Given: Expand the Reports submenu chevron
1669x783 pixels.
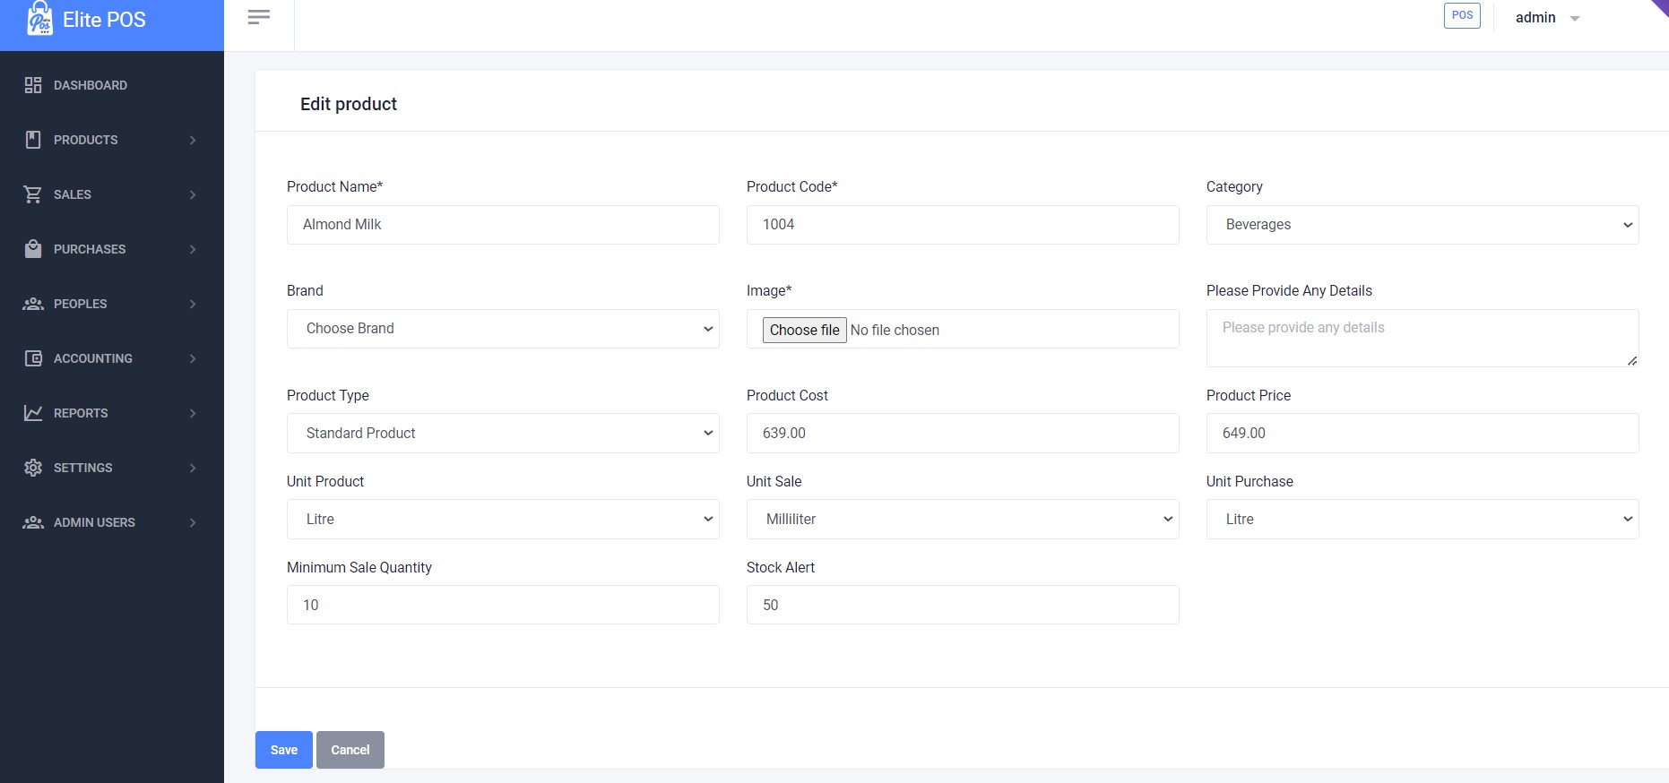Looking at the screenshot, I should coord(193,413).
